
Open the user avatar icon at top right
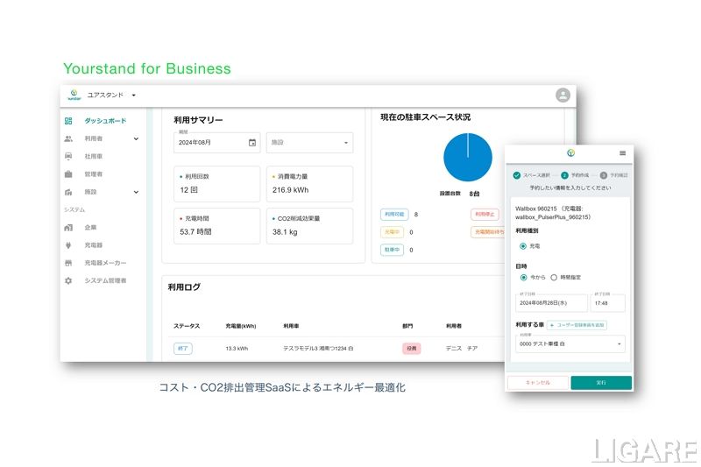coord(563,95)
